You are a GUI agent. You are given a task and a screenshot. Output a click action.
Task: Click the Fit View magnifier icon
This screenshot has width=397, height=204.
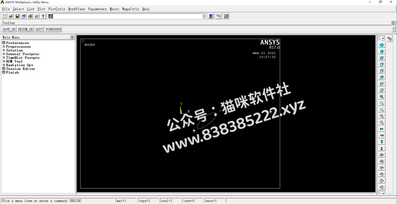(x=382, y=97)
